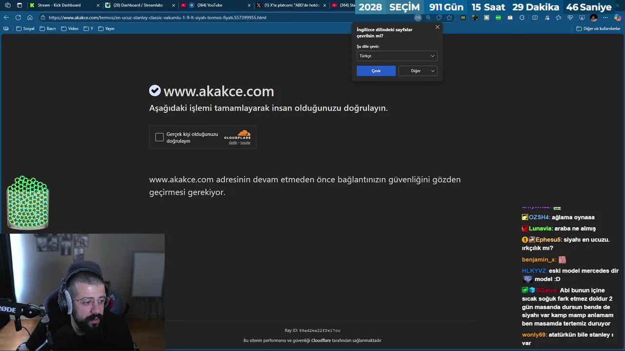The image size is (625, 351).
Task: Open the Video bookmarks folder
Action: pos(69,29)
